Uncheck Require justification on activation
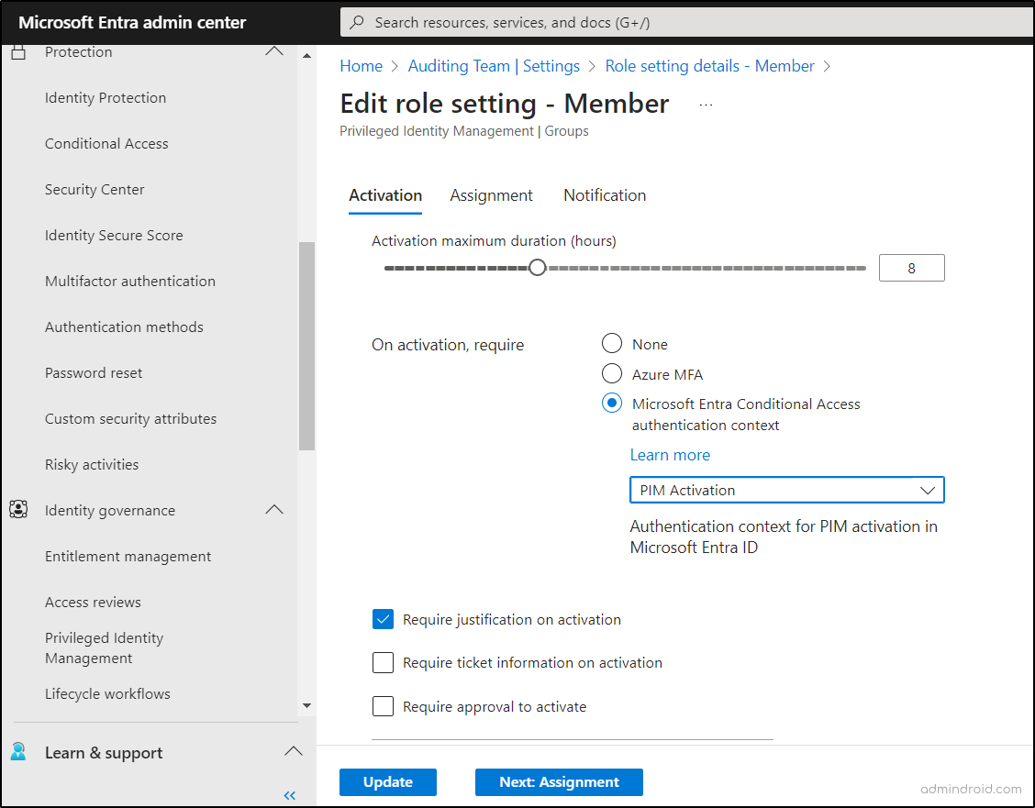This screenshot has width=1035, height=808. 384,619
